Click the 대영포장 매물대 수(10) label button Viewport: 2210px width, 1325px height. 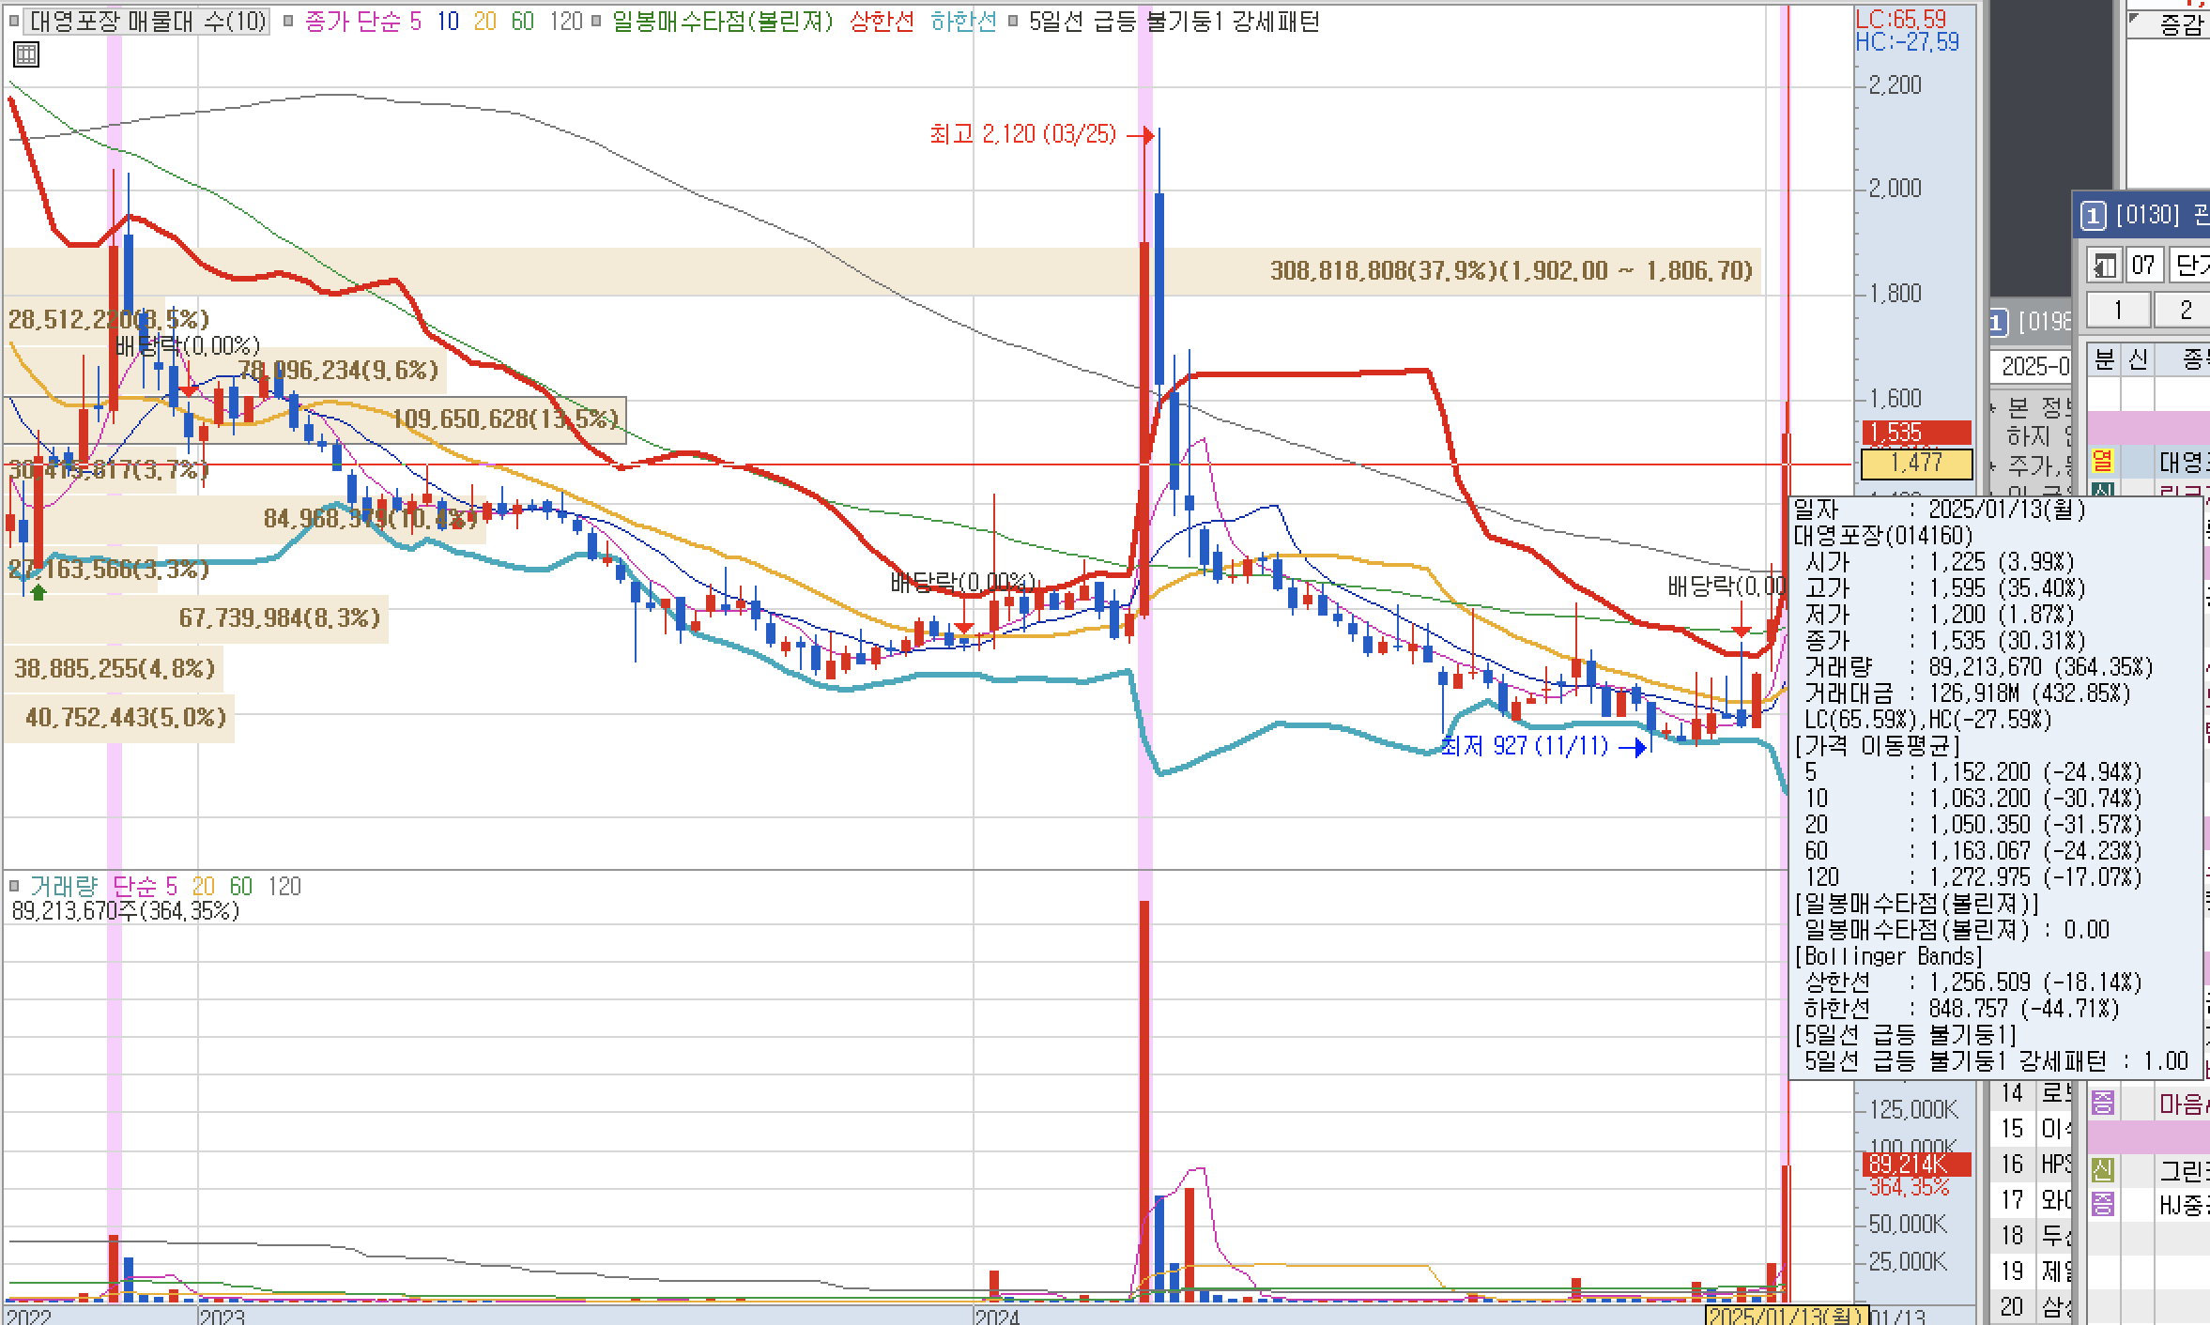point(147,21)
